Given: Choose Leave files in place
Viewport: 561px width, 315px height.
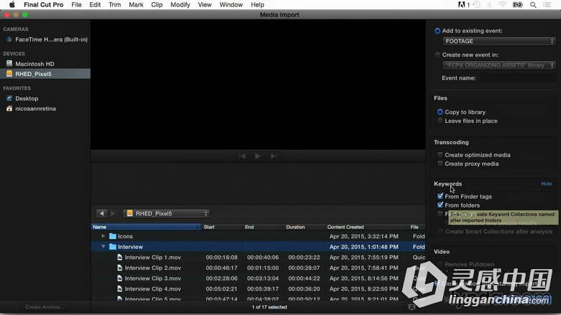Looking at the screenshot, I should point(440,121).
